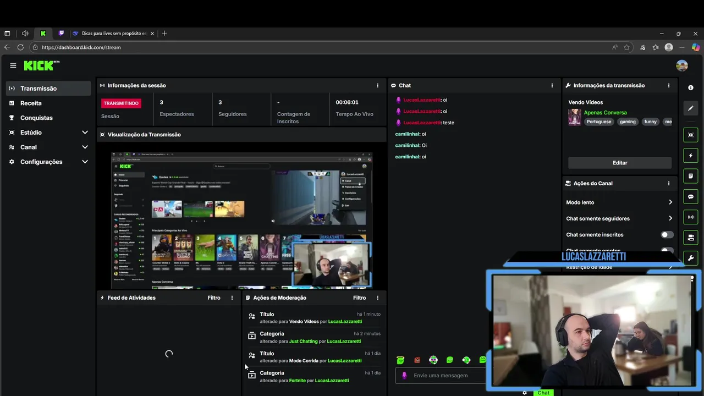Viewport: 704px width, 396px height.
Task: Click the info icon in right sidebar
Action: [691, 87]
